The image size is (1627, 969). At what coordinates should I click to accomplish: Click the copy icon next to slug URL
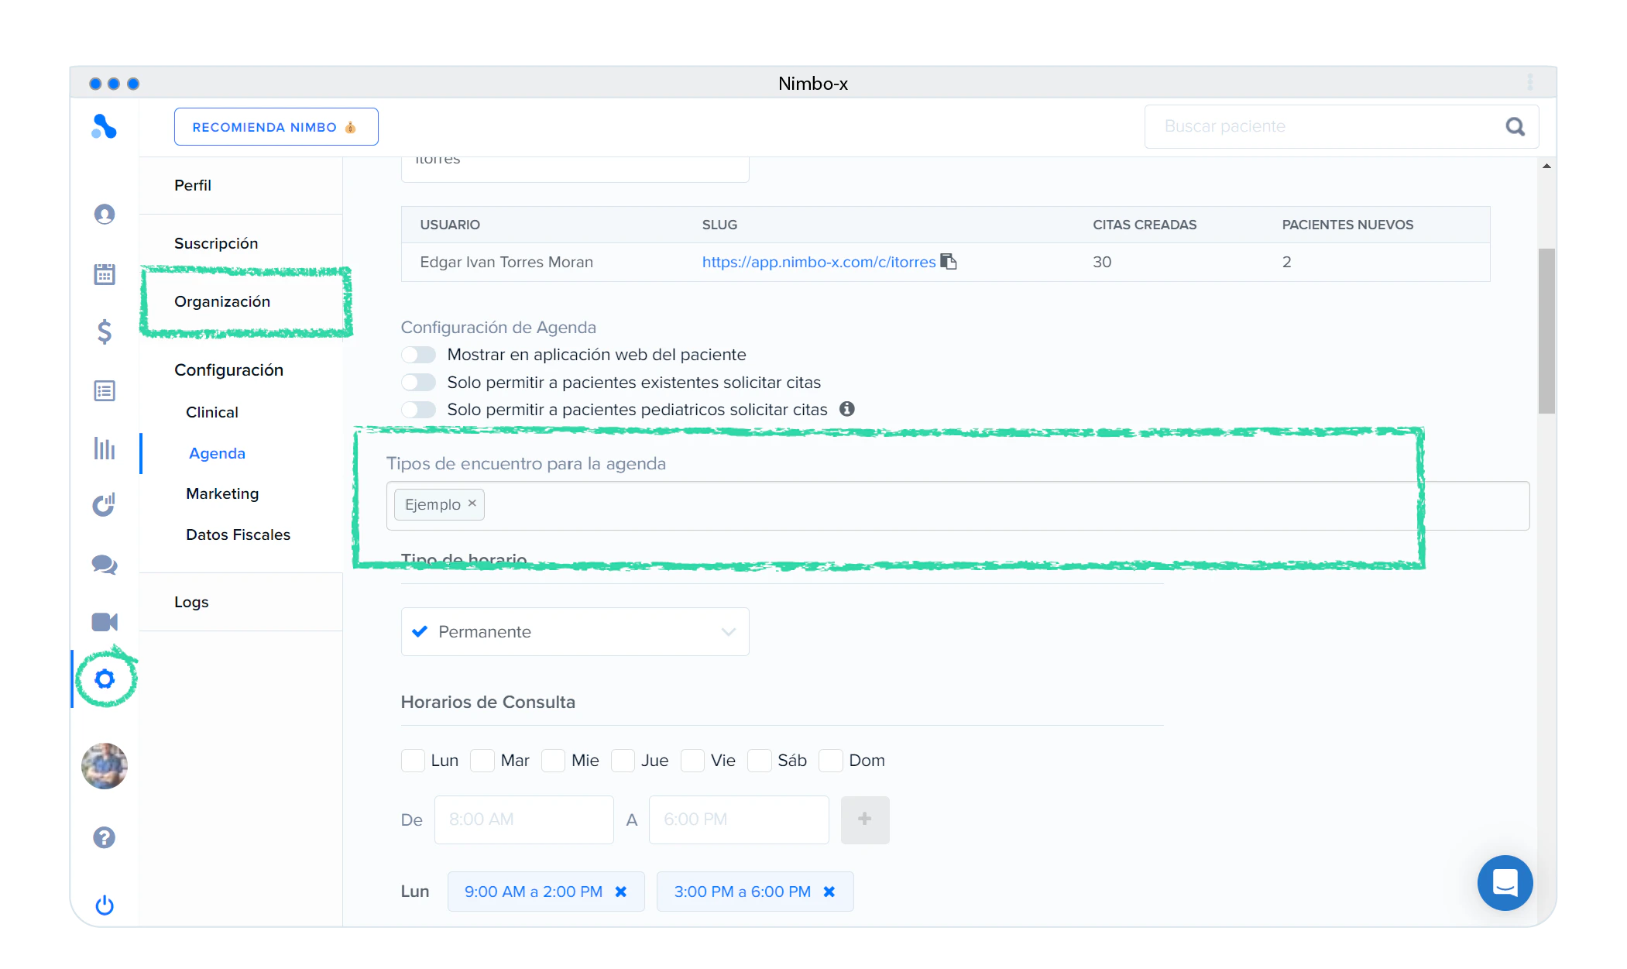[x=949, y=262]
